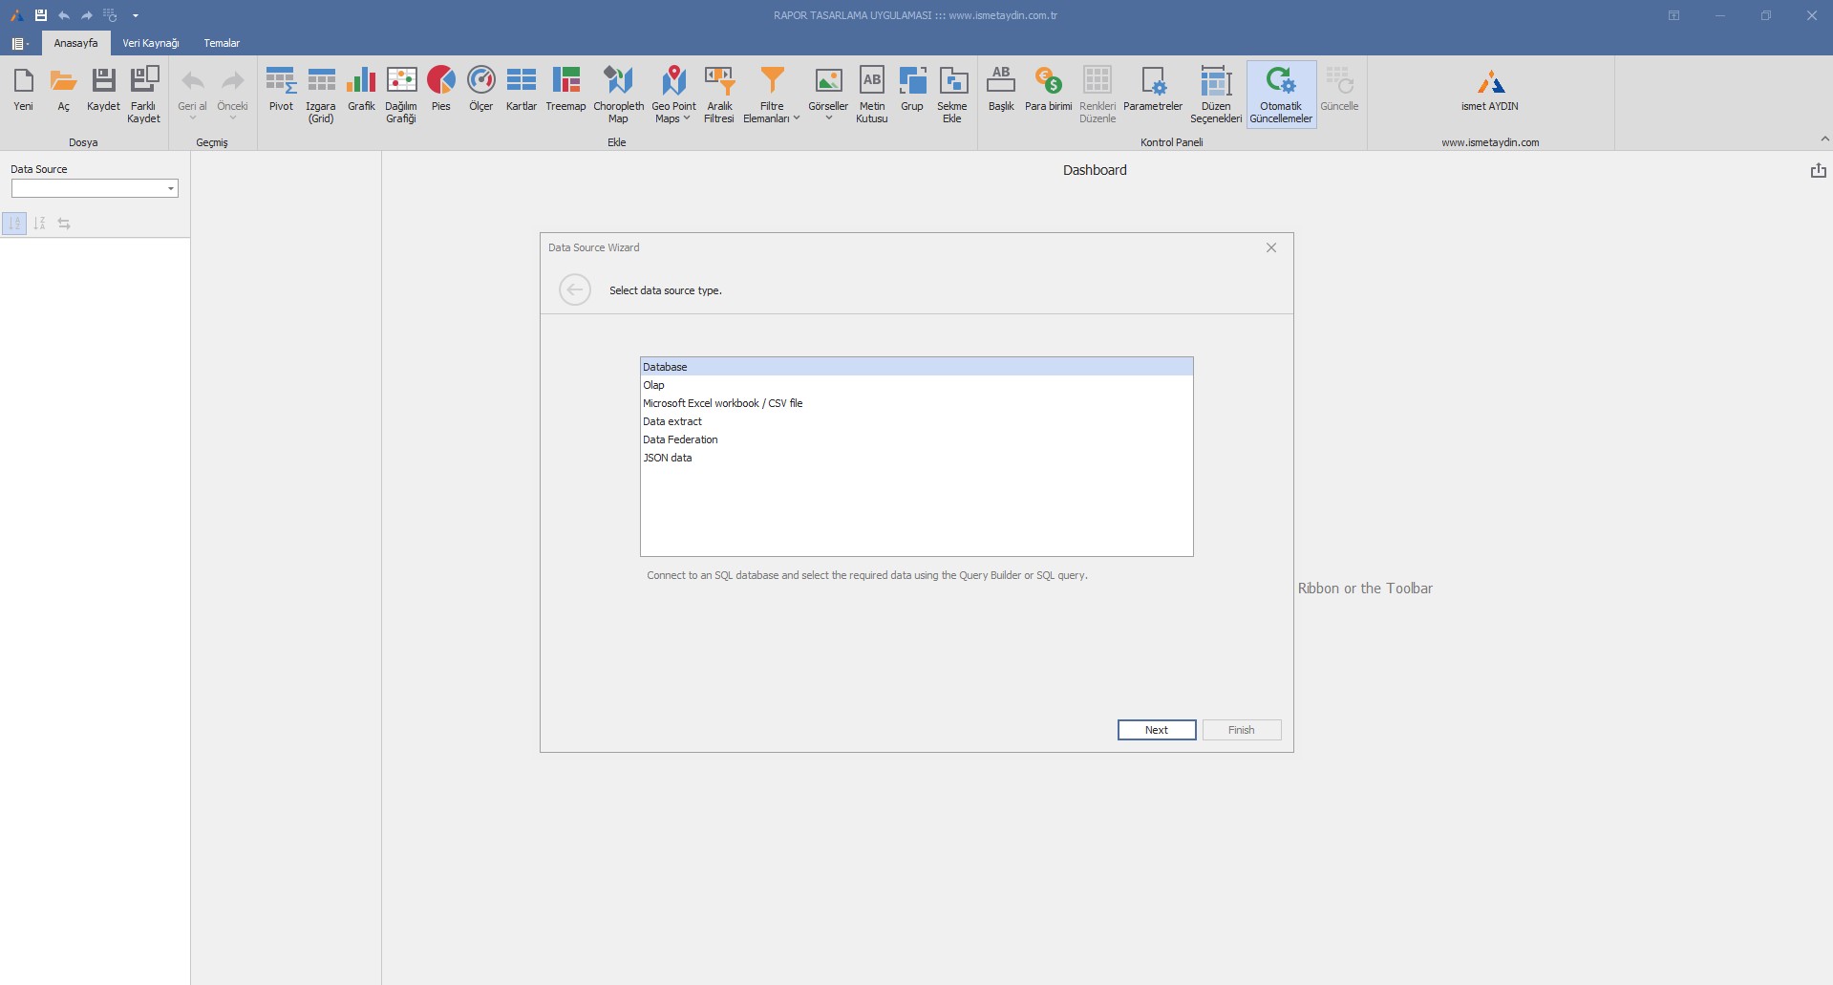The image size is (1833, 985).
Task: Insert an Ölçer gauge item
Action: pos(480,92)
